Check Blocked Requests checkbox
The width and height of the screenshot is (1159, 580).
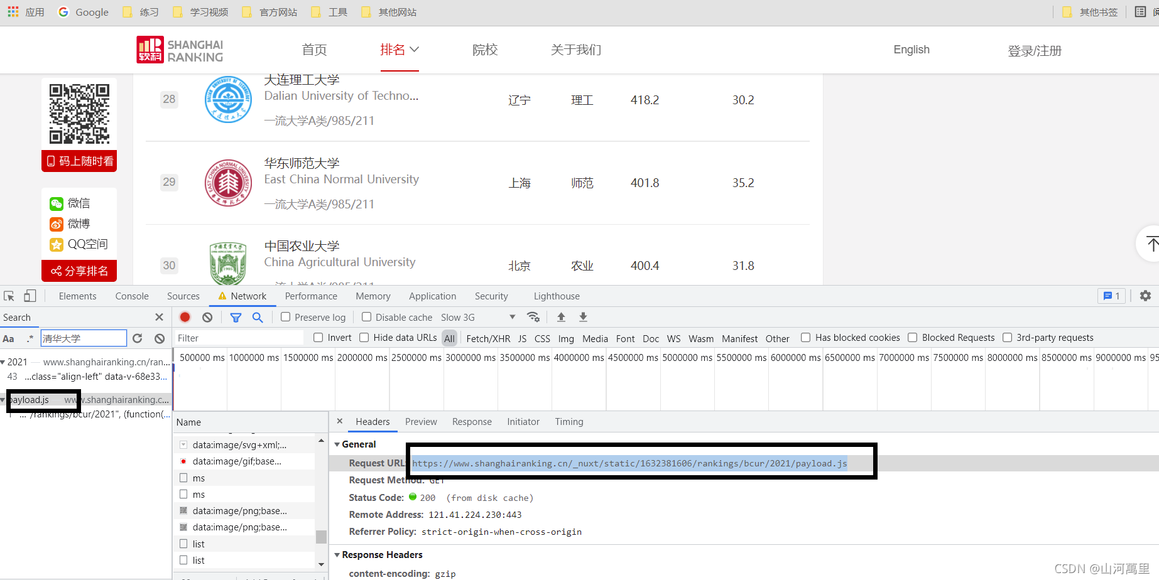[912, 338]
